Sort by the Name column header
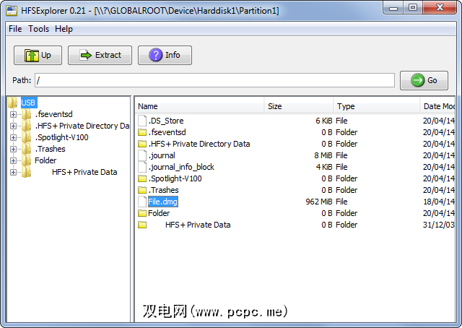 coord(200,106)
